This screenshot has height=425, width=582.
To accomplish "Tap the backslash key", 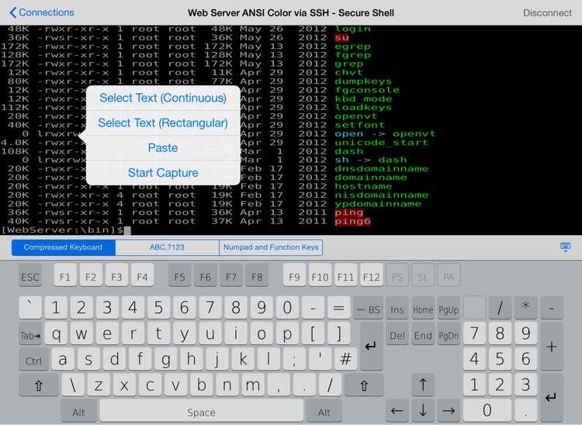I will tap(73, 385).
